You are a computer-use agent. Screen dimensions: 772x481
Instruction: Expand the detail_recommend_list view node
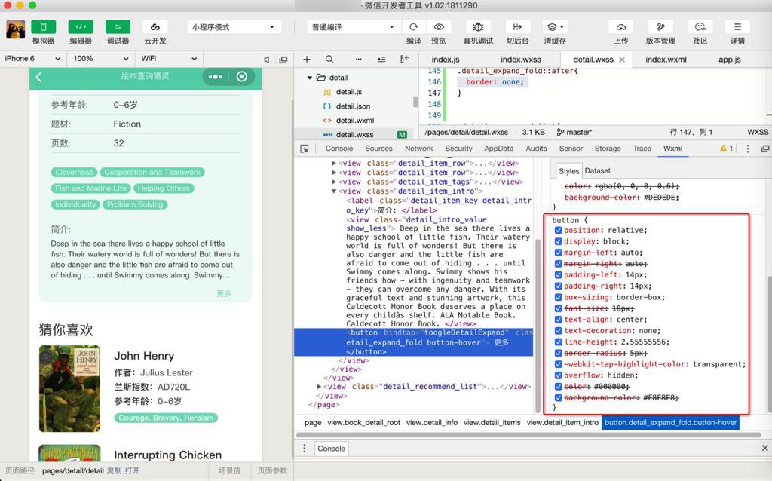[x=319, y=387]
